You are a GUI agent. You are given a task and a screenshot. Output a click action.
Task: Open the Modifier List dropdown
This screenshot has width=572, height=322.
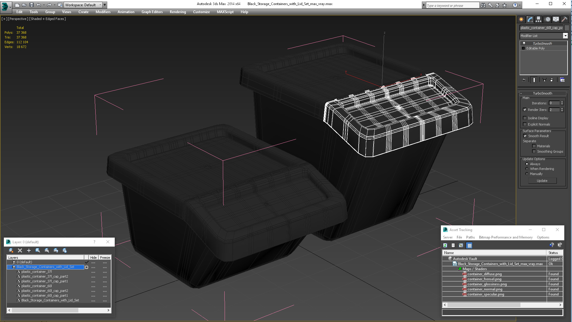point(565,36)
